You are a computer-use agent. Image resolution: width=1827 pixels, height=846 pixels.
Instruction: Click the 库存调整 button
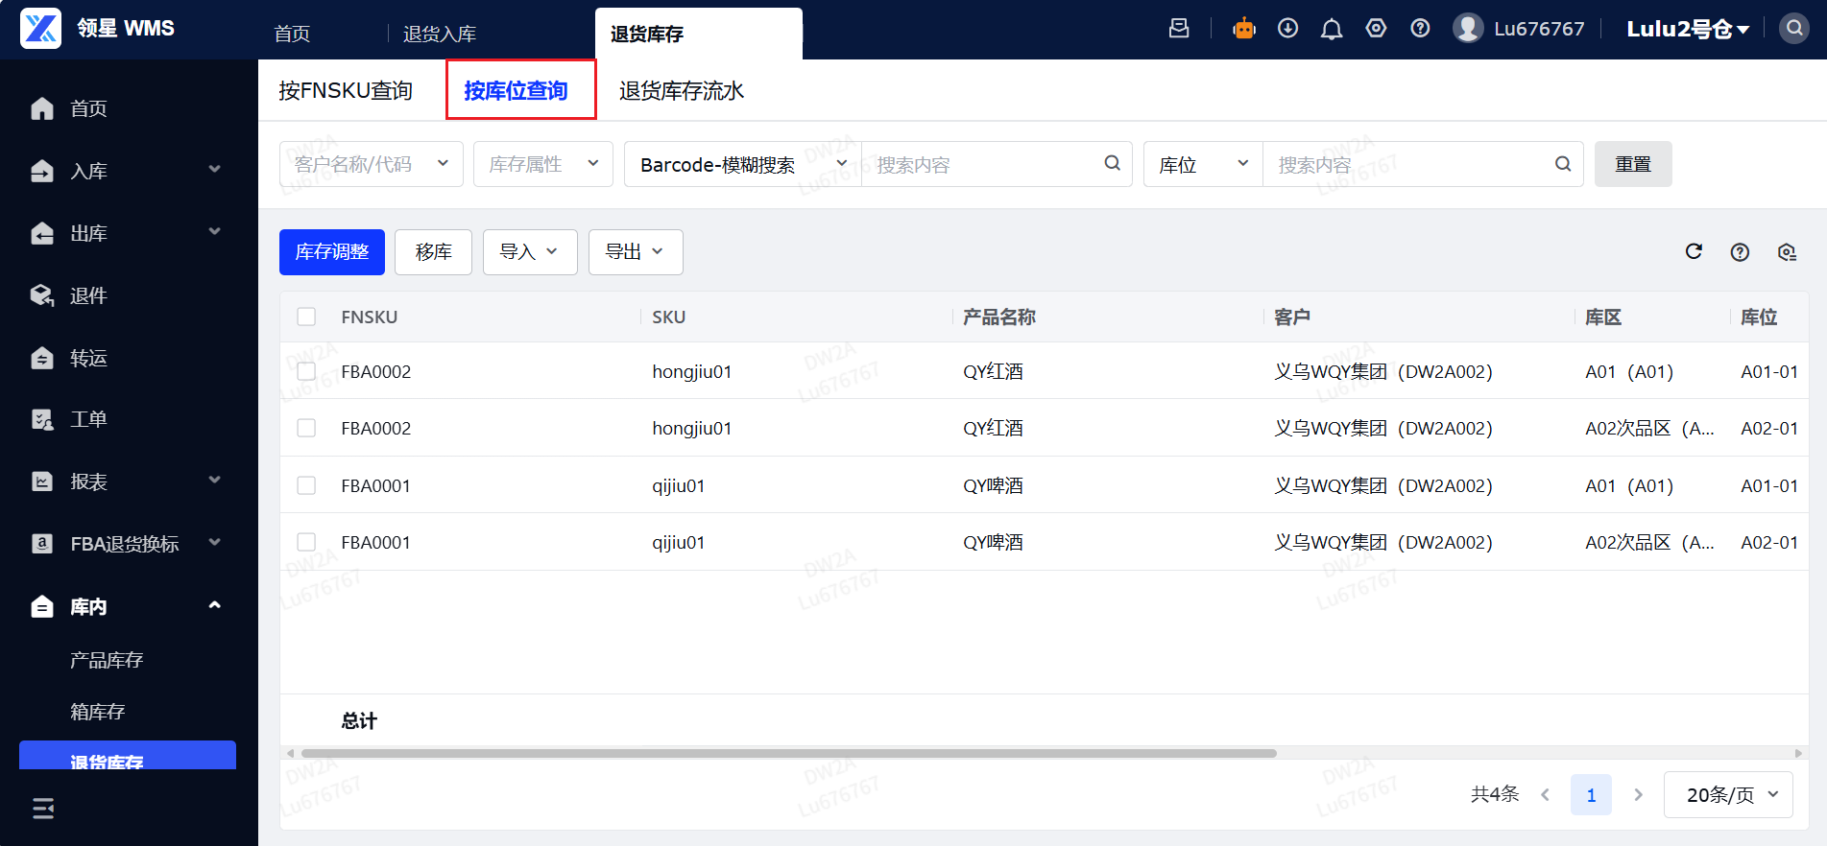click(332, 252)
